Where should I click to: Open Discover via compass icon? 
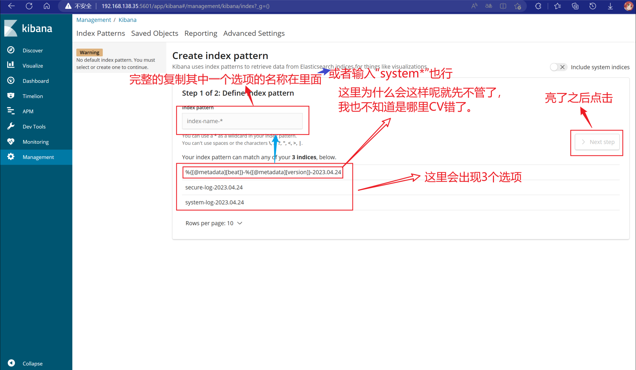click(11, 50)
